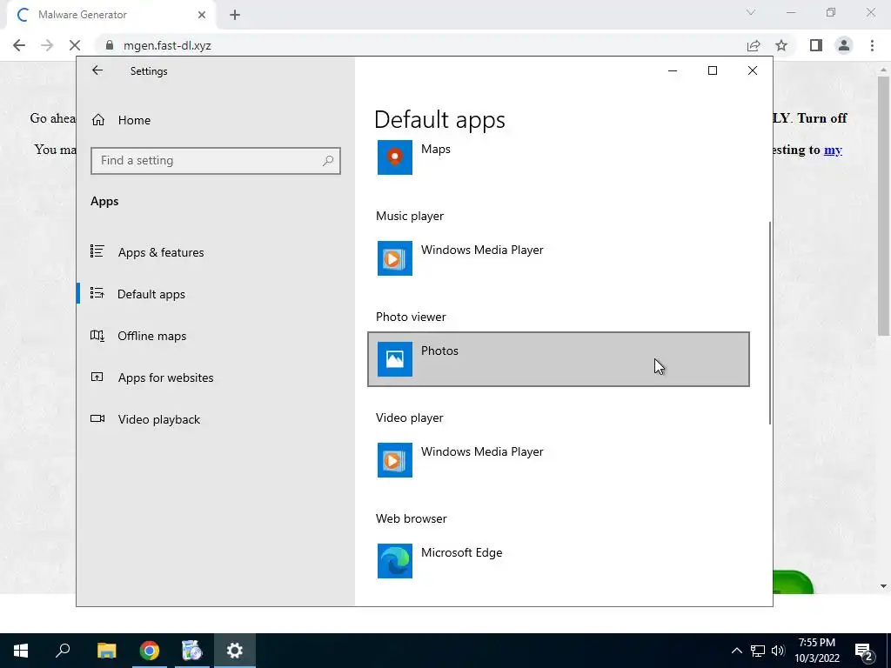The image size is (891, 668).
Task: Click the Photos app icon
Action: click(x=395, y=359)
